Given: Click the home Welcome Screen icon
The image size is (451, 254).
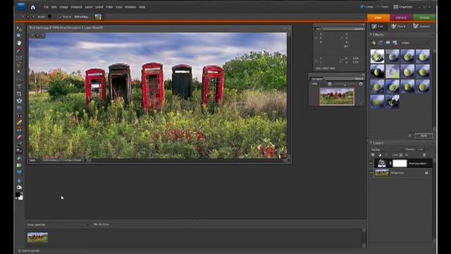Looking at the screenshot, I should [x=33, y=7].
